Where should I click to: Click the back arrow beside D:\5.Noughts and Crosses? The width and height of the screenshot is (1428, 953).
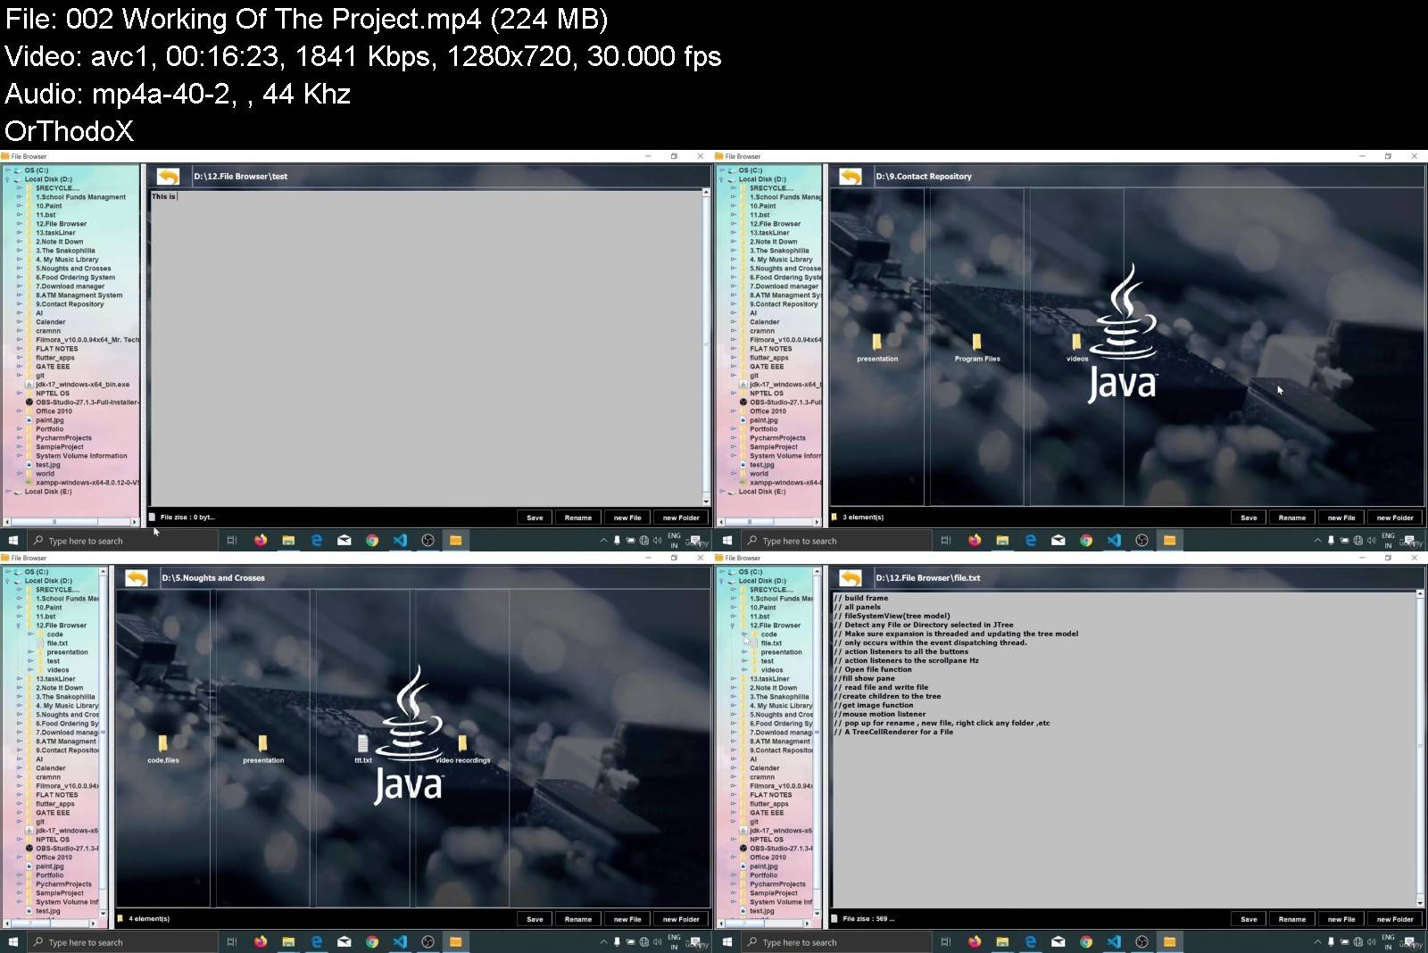pos(137,577)
